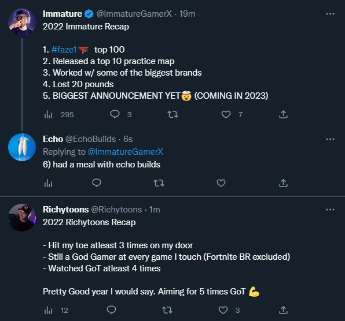Open Immature's profile picture

tap(22, 22)
